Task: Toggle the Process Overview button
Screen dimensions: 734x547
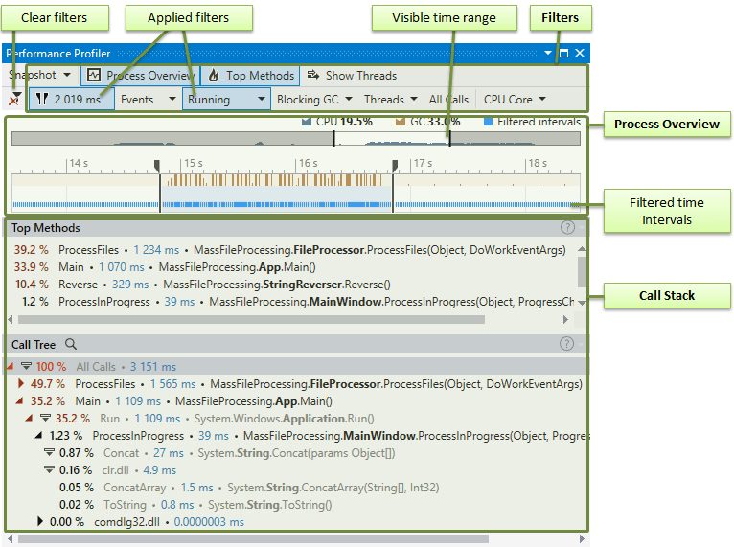Action: [x=139, y=75]
